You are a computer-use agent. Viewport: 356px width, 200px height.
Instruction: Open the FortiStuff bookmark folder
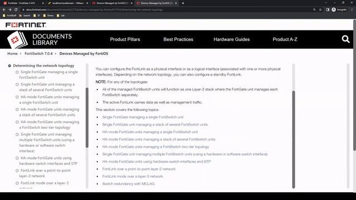click(x=9, y=16)
